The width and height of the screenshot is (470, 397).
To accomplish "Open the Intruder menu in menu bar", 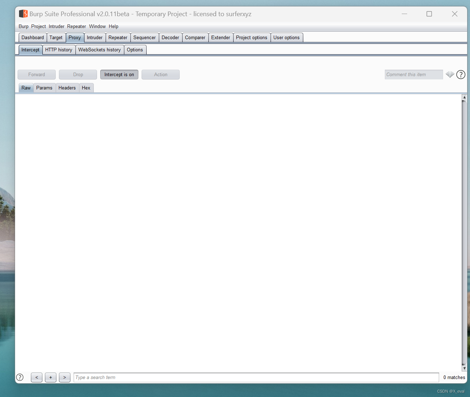I will (x=56, y=26).
